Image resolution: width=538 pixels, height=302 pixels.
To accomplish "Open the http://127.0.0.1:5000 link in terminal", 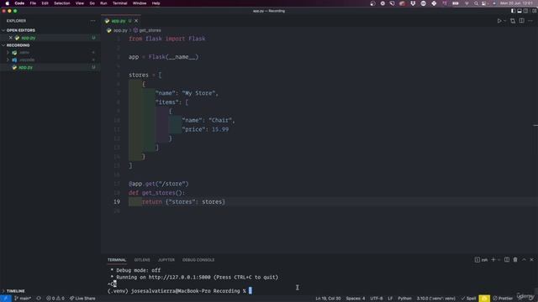I will click(x=179, y=278).
